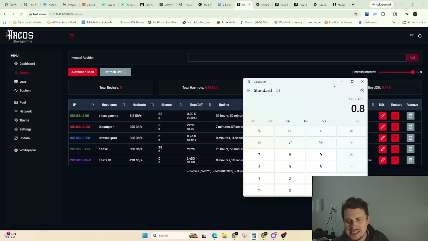Open Chrome extensions puzzle icon
Image resolution: width=428 pixels, height=241 pixels.
point(383,14)
